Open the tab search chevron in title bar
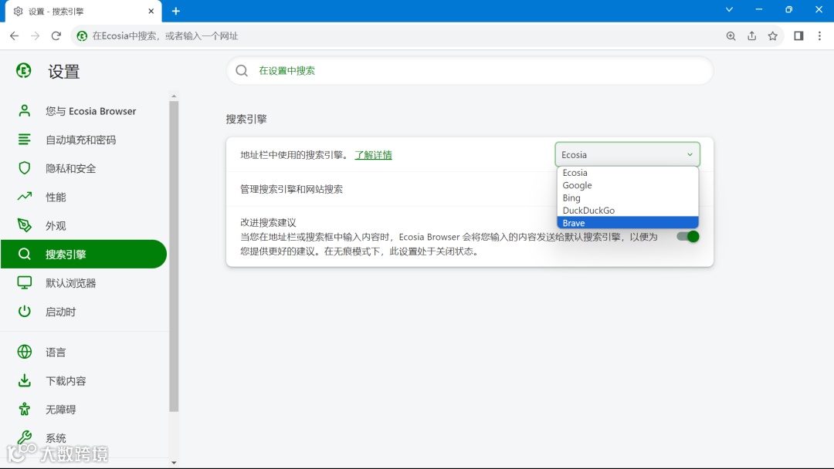Image resolution: width=834 pixels, height=469 pixels. tap(729, 9)
